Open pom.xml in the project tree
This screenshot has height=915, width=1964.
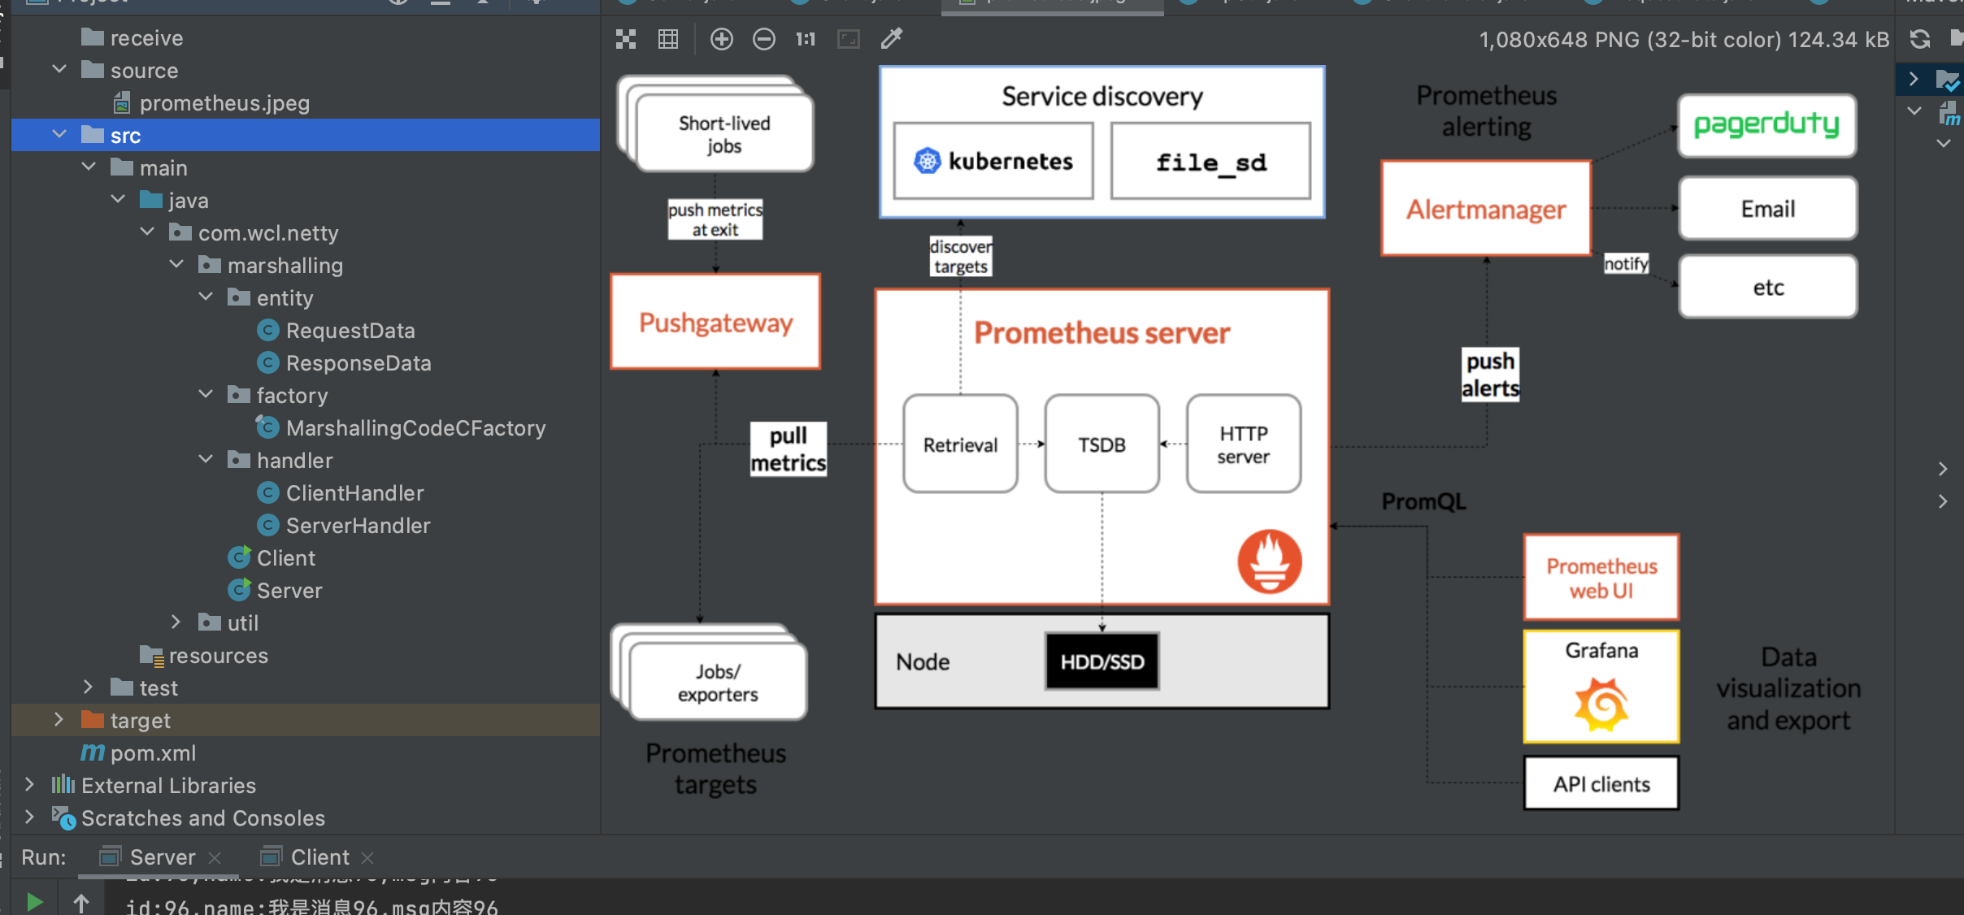pos(153,753)
